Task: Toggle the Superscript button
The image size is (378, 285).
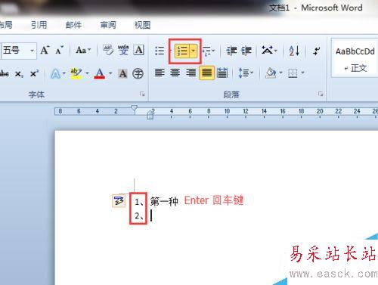Action: pos(34,73)
